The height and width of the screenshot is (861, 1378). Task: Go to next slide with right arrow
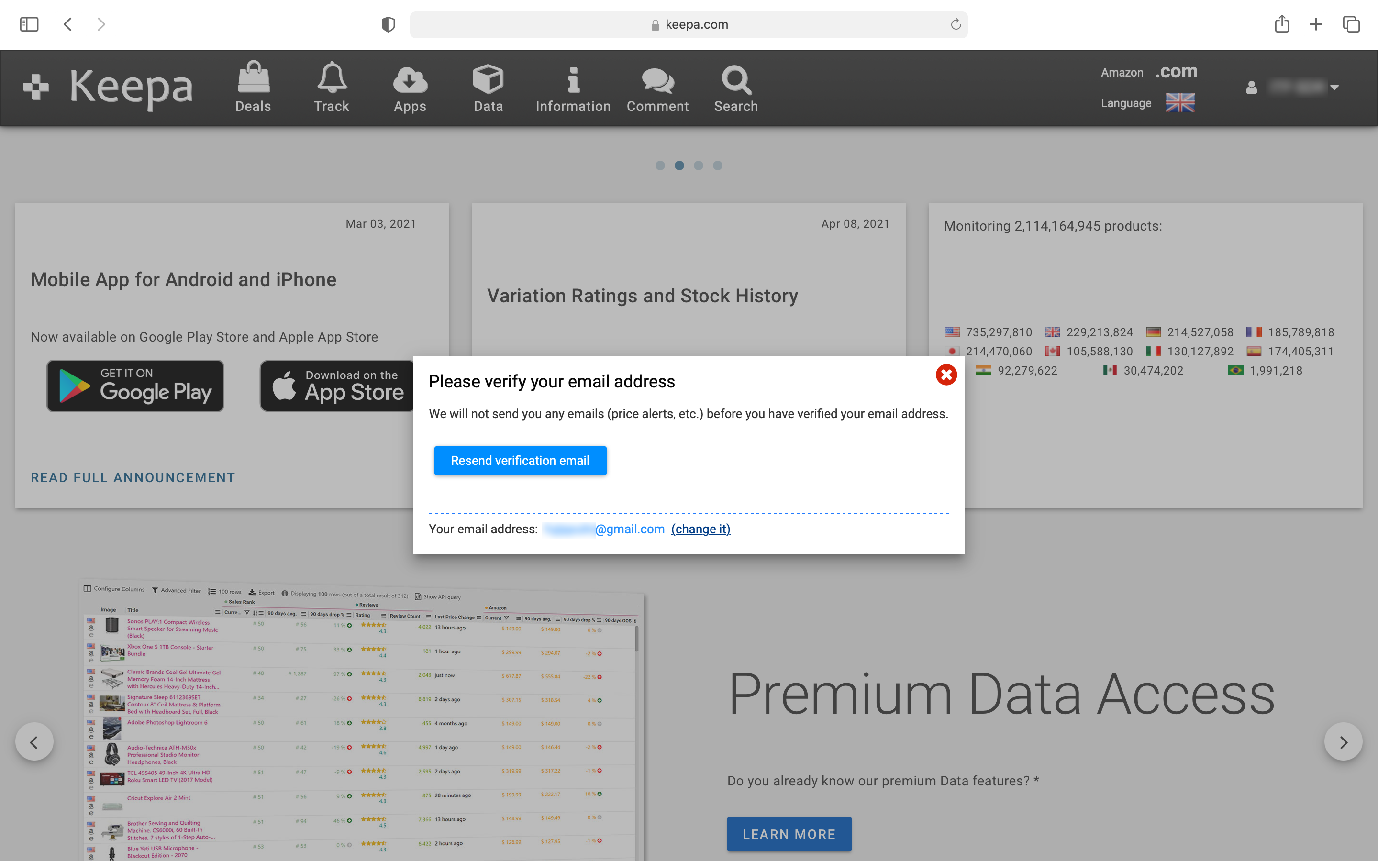click(x=1343, y=742)
